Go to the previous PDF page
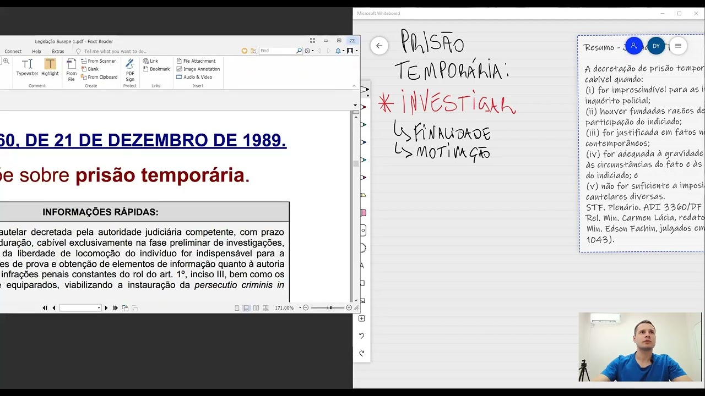This screenshot has height=396, width=705. point(53,308)
